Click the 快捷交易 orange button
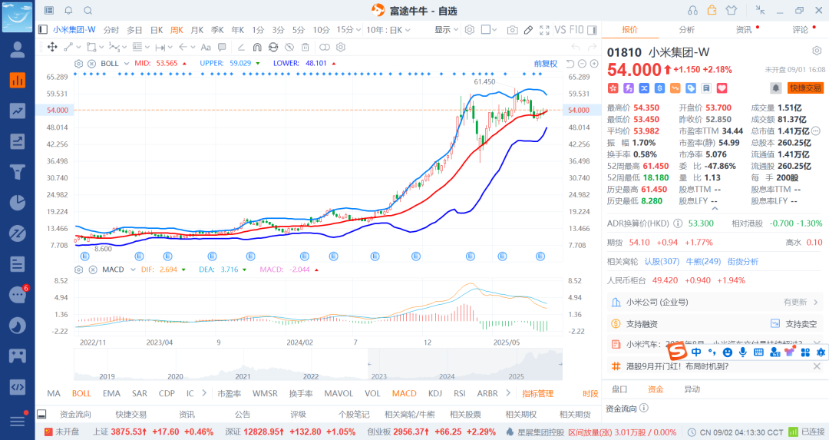 click(x=805, y=88)
